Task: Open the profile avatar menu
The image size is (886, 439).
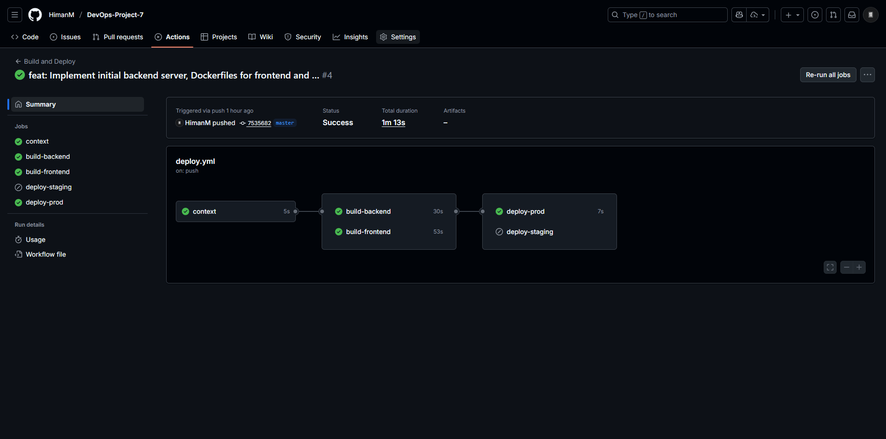Action: pos(870,15)
